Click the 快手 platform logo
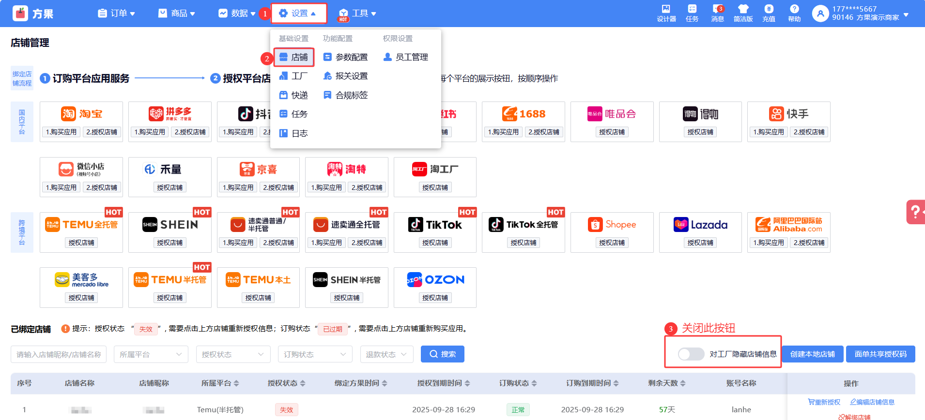The height and width of the screenshot is (420, 925). pyautogui.click(x=788, y=114)
